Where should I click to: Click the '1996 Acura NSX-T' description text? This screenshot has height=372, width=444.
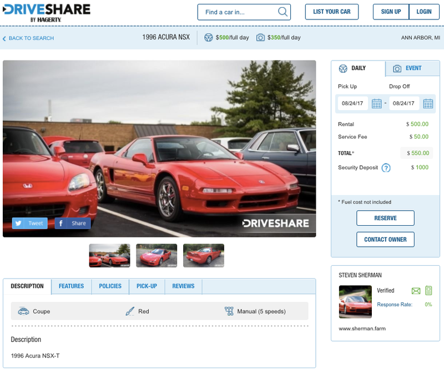tap(35, 356)
